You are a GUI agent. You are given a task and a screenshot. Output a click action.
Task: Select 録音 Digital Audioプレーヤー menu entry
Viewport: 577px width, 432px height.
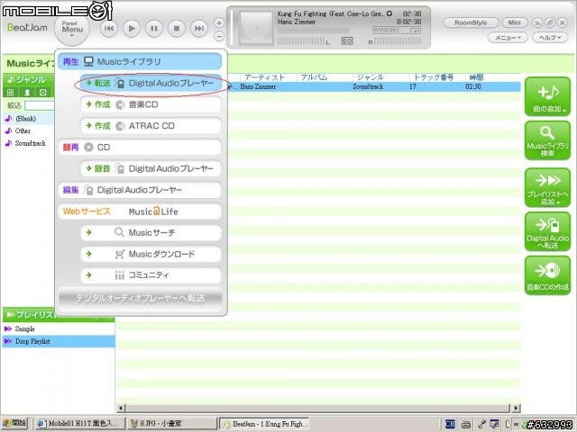[151, 168]
